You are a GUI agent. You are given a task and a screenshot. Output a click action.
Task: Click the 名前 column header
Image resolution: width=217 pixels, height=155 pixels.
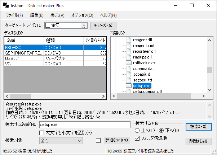pyautogui.click(x=24, y=41)
